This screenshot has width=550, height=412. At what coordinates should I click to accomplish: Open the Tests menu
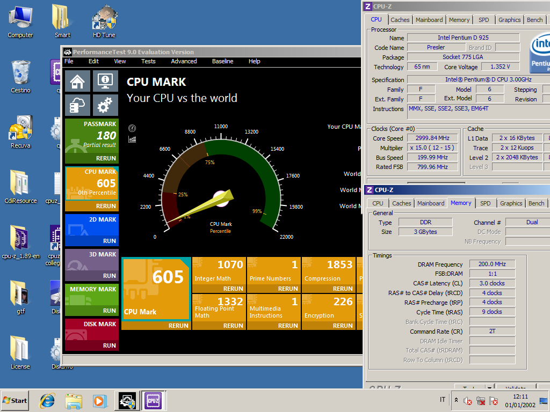148,61
